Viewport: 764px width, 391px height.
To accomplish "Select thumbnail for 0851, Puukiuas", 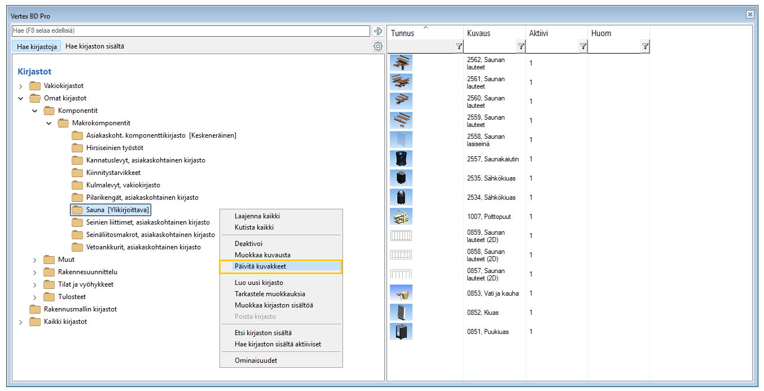I will [401, 332].
